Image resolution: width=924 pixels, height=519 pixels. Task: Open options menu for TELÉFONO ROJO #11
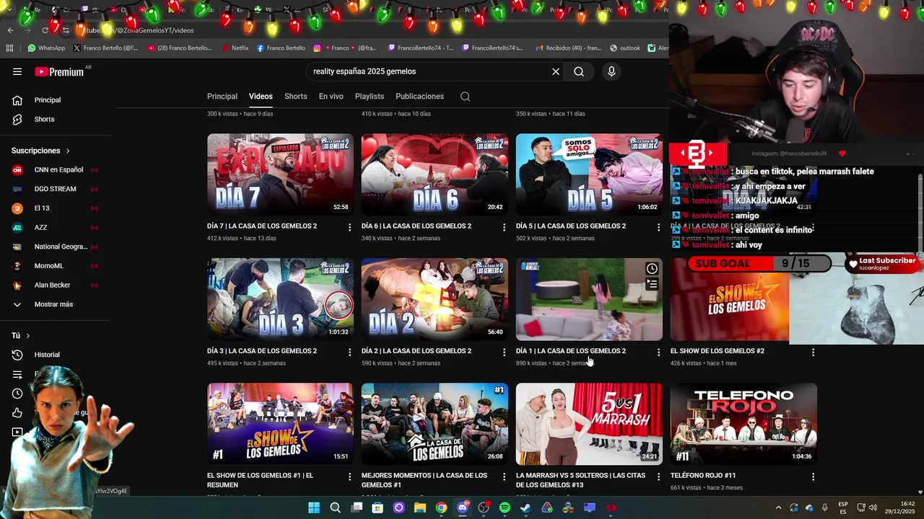click(813, 476)
